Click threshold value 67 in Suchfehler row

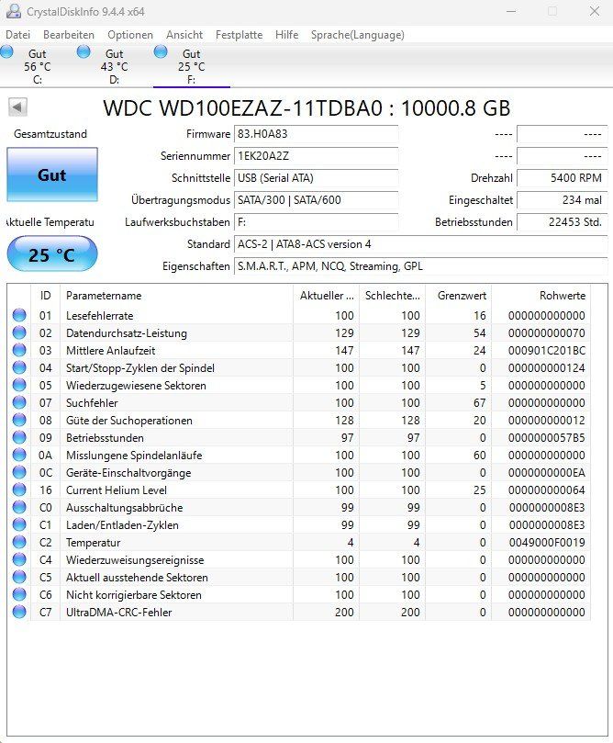pyautogui.click(x=480, y=403)
